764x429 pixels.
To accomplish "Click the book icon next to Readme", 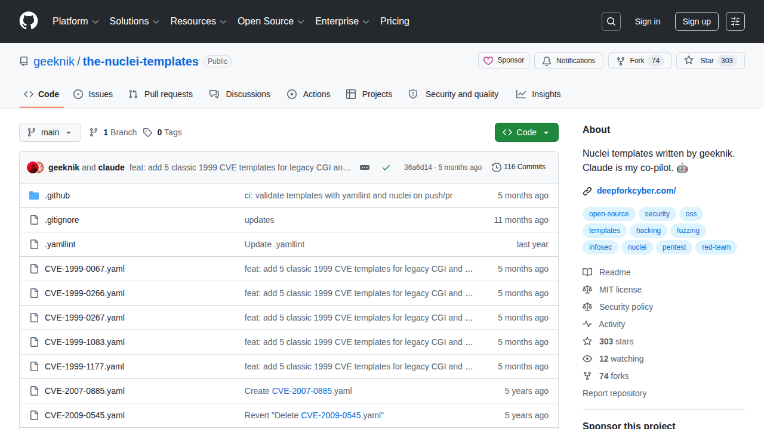I will [x=587, y=272].
